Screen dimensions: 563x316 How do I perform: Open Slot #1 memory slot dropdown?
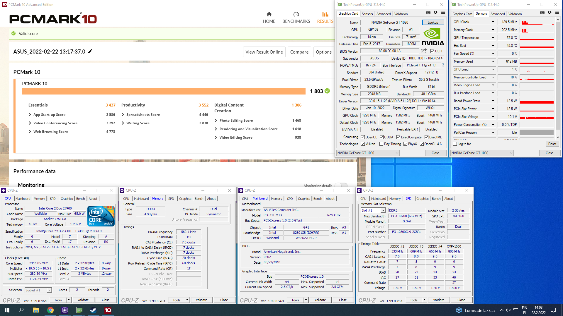click(x=383, y=210)
